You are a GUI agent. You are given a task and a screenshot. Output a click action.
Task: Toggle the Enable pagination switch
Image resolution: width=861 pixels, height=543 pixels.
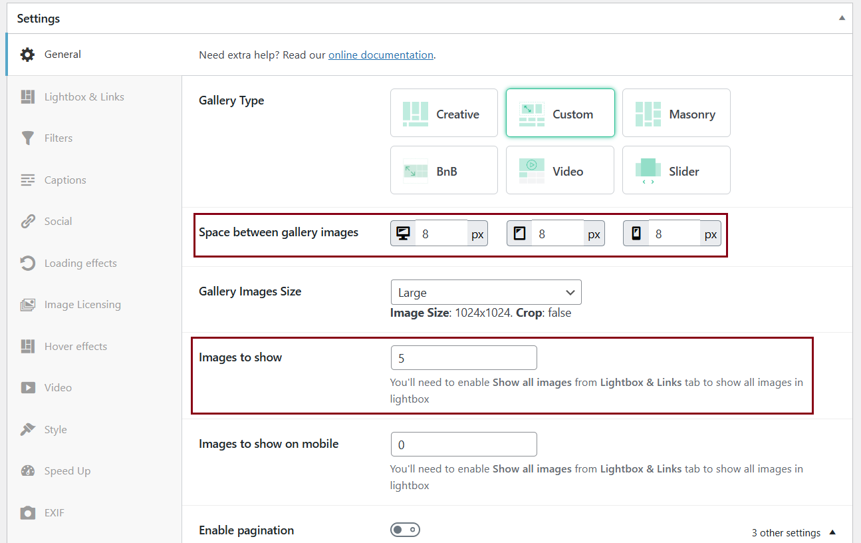pos(405,530)
